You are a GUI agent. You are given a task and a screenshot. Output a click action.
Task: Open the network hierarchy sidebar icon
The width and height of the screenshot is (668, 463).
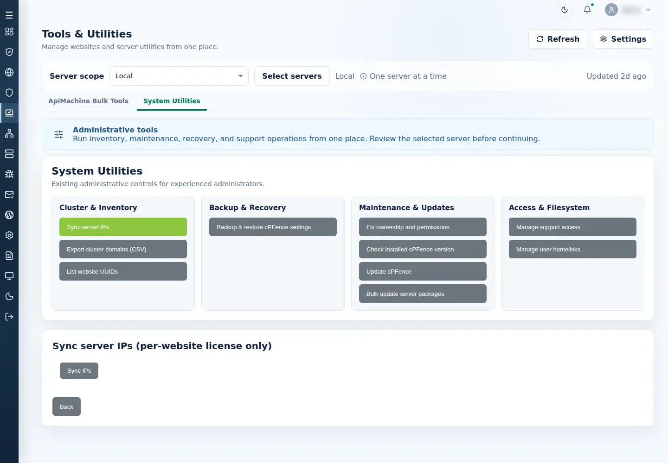pyautogui.click(x=9, y=133)
